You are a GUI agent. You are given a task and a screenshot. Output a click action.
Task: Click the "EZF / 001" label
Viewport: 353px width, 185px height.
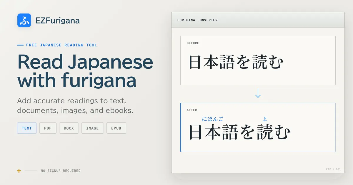point(333,169)
